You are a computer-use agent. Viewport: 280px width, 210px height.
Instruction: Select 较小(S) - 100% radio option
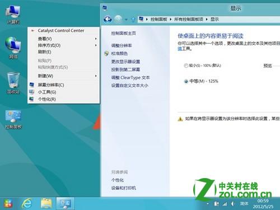click(186, 66)
